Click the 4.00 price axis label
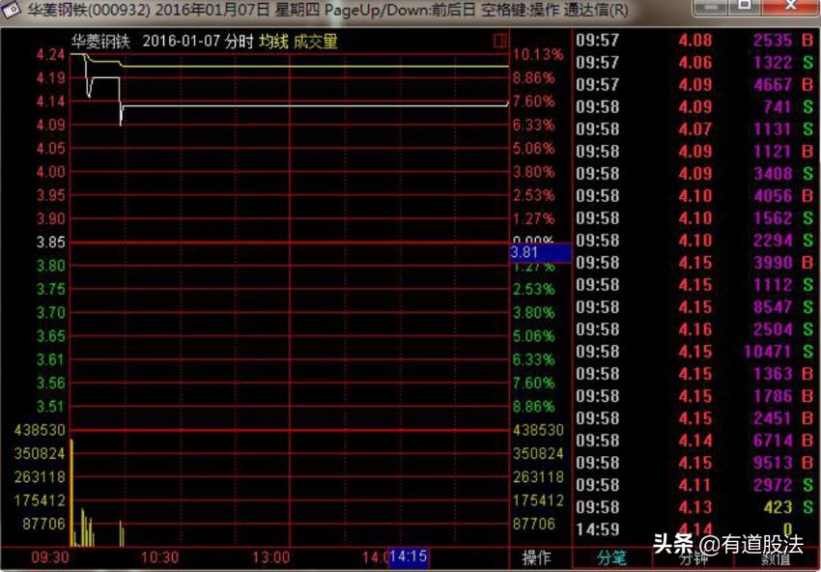The width and height of the screenshot is (821, 572). click(51, 172)
